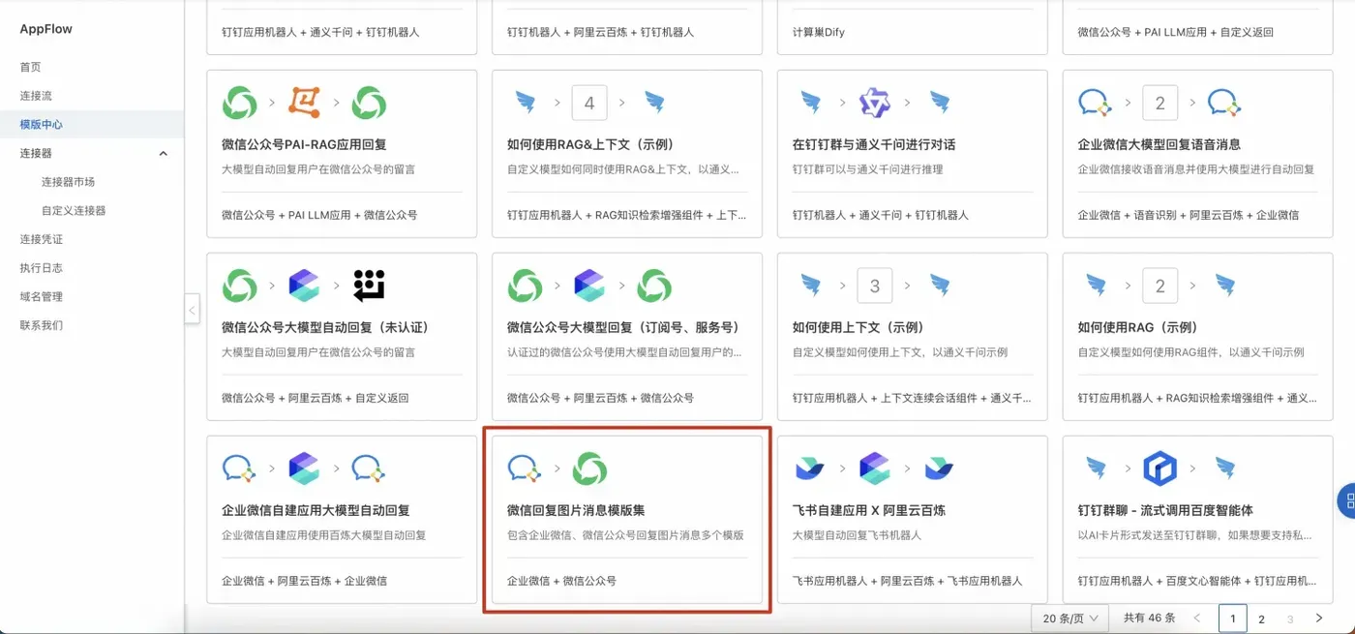
Task: Click Bailian icon in 飞书自建应用 X 阿里云百炼 card
Action: coord(875,468)
